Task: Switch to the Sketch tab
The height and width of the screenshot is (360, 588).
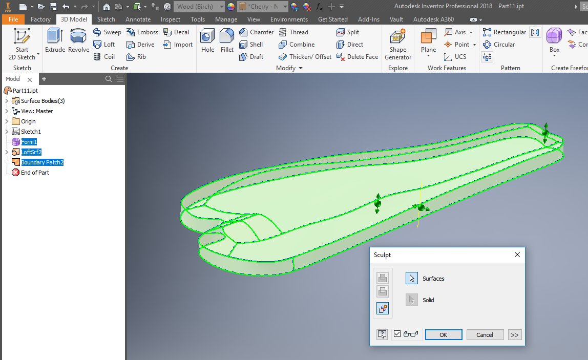Action: click(x=106, y=19)
